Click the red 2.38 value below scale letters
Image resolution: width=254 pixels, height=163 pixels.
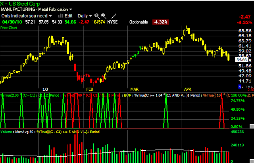(x=250, y=90)
